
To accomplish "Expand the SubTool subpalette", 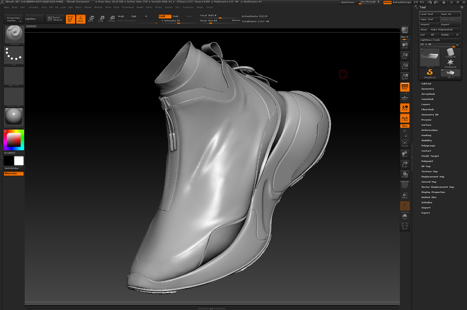I will click(426, 84).
